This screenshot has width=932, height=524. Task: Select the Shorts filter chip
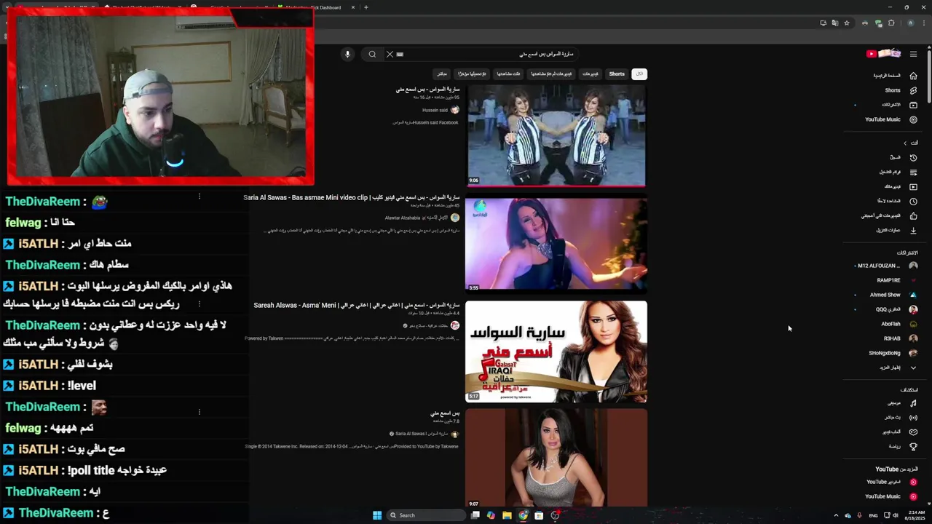617,74
